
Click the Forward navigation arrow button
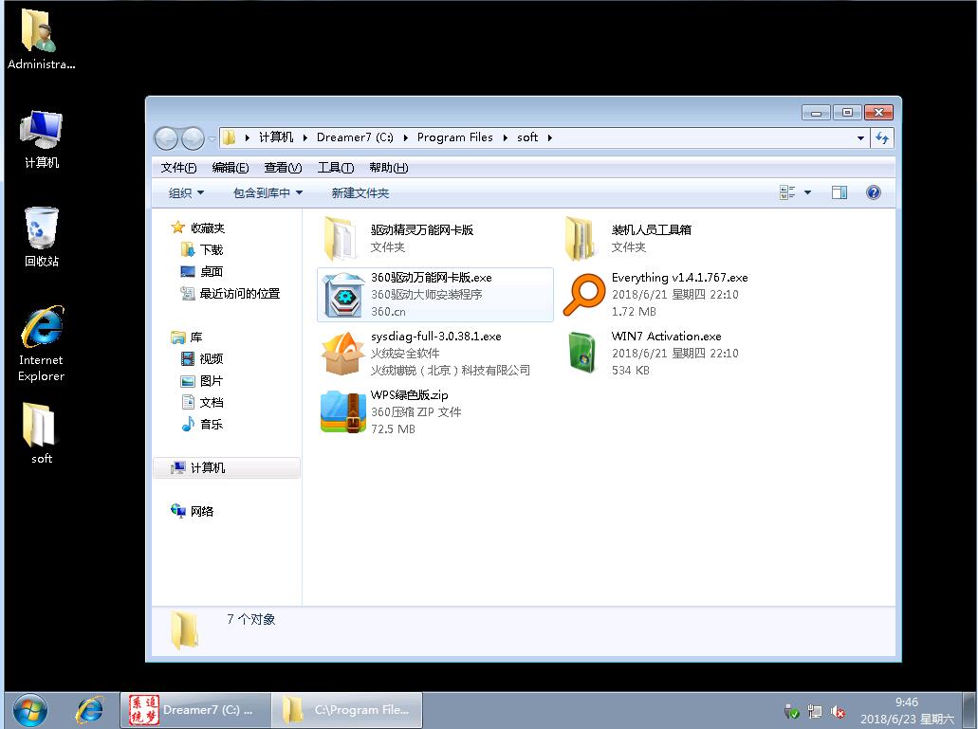(x=193, y=138)
